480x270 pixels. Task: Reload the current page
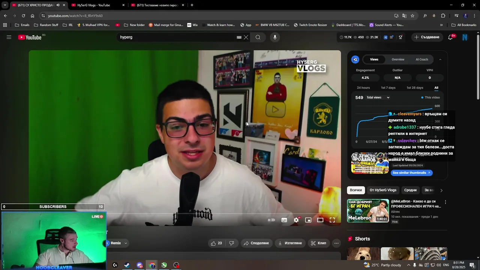click(23, 16)
